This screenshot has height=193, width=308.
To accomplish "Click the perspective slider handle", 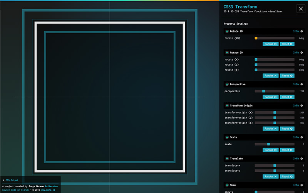I will tap(264, 91).
